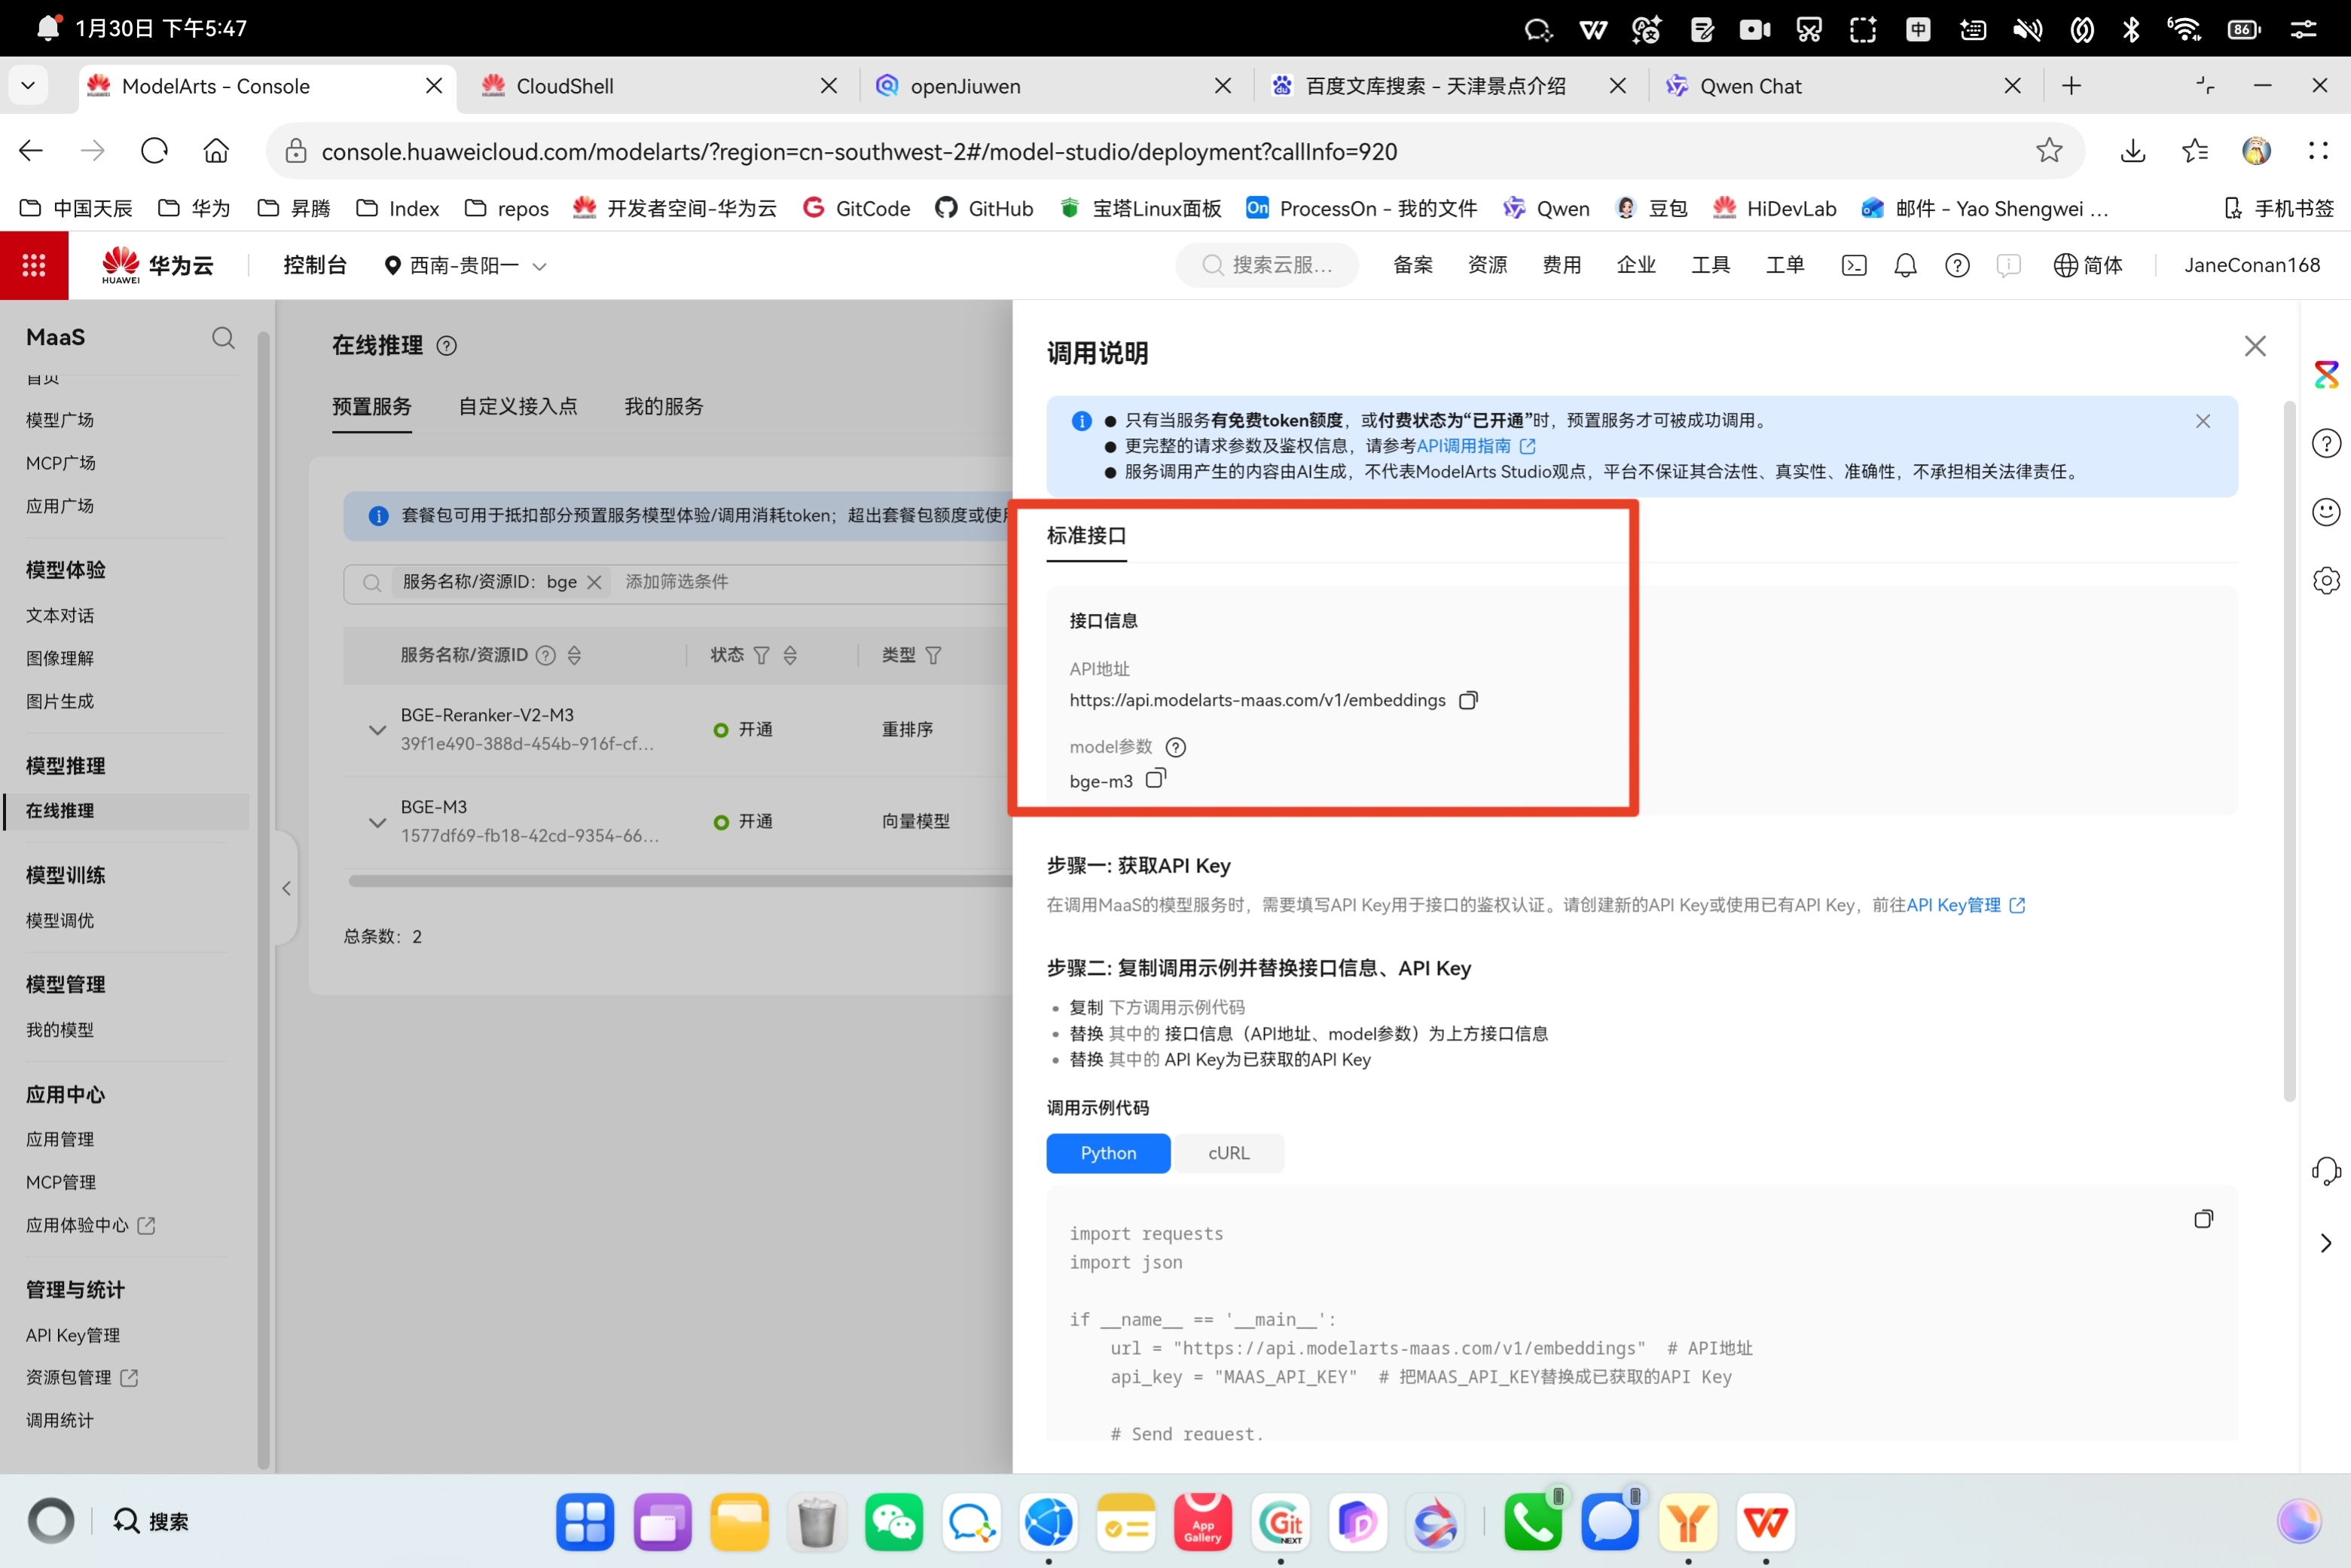
Task: Remove the bge filter tag
Action: coord(595,582)
